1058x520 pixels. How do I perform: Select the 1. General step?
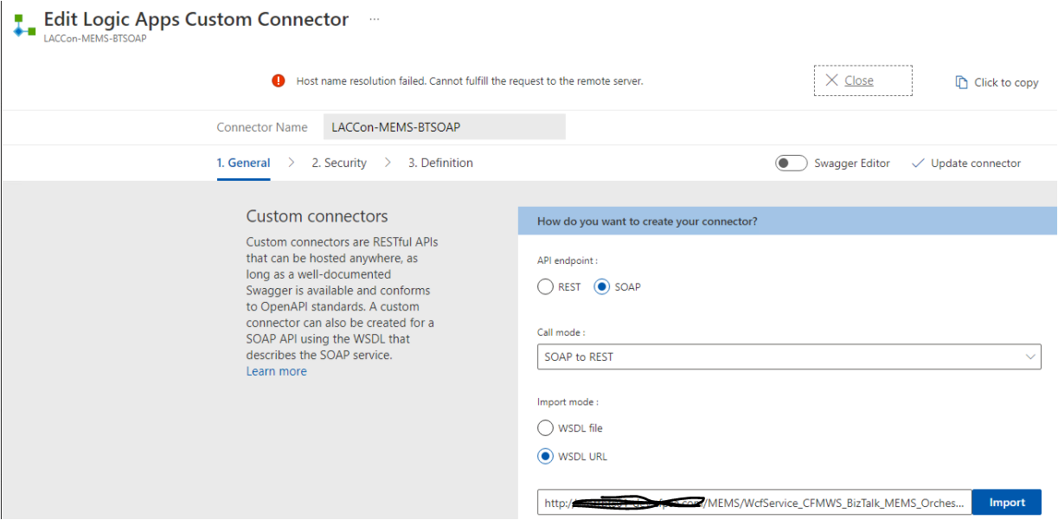pyautogui.click(x=243, y=163)
